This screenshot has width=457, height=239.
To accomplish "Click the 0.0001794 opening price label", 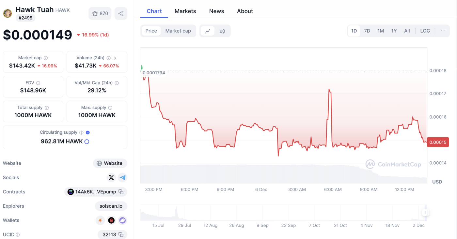I will (154, 73).
